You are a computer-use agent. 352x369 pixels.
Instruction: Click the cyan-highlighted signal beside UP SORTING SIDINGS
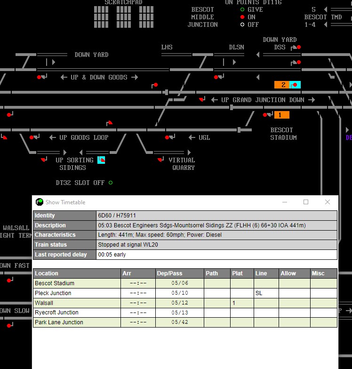click(x=101, y=160)
